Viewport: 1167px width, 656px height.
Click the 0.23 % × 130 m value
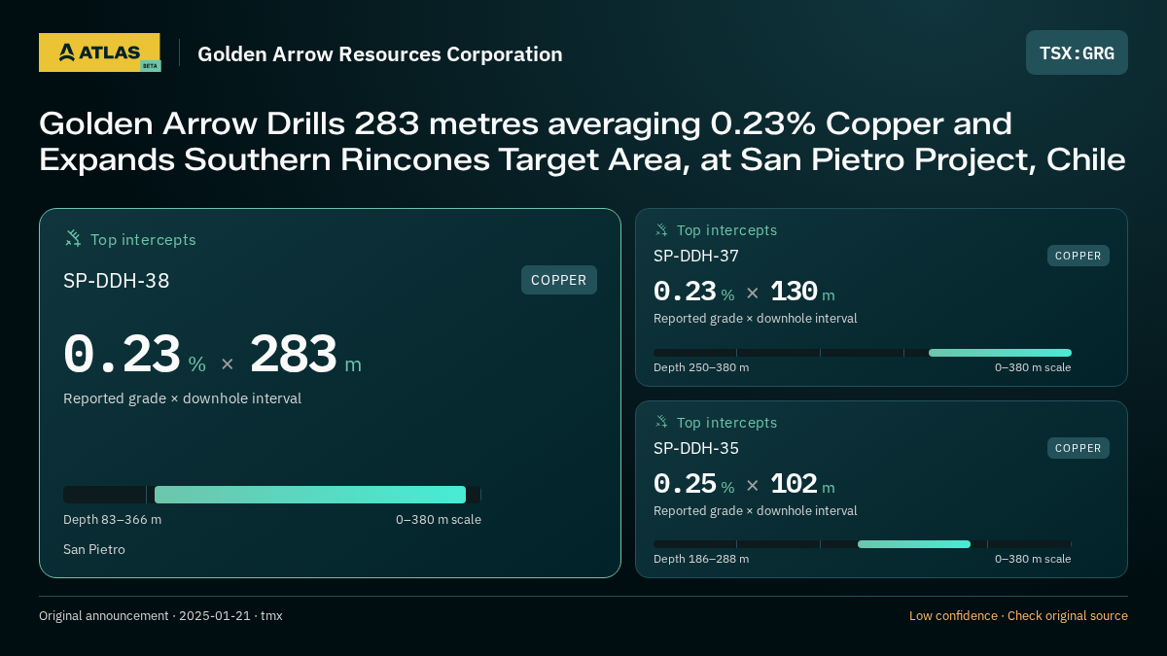tap(744, 292)
